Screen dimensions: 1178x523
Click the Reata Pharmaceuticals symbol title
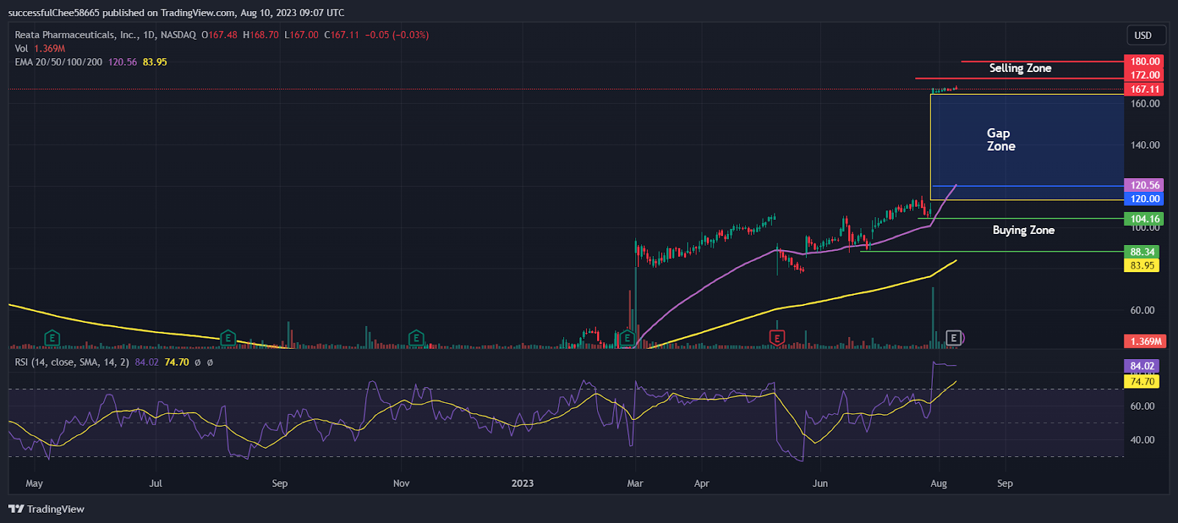105,35
